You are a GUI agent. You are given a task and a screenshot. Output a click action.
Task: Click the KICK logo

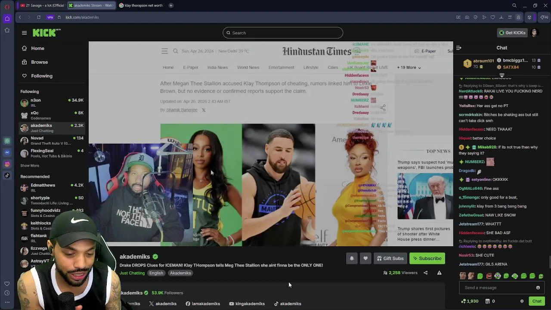pos(46,33)
